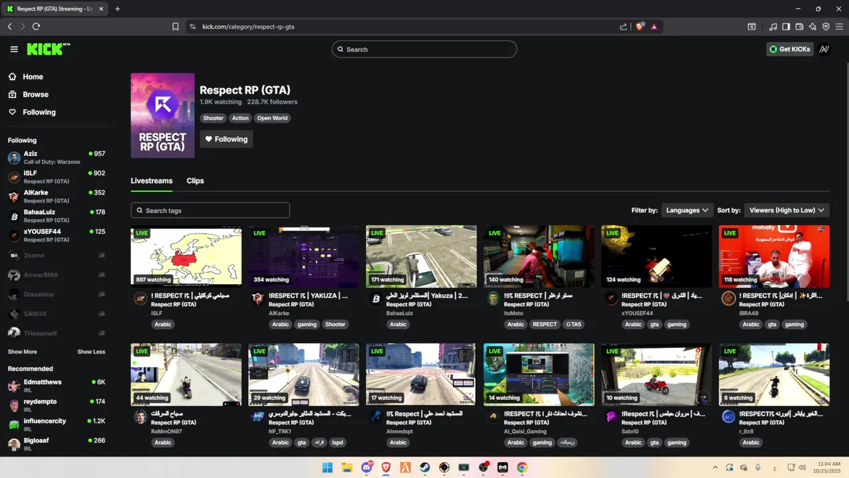Click Sabri0 streamer avatar under stream card

pos(610,417)
